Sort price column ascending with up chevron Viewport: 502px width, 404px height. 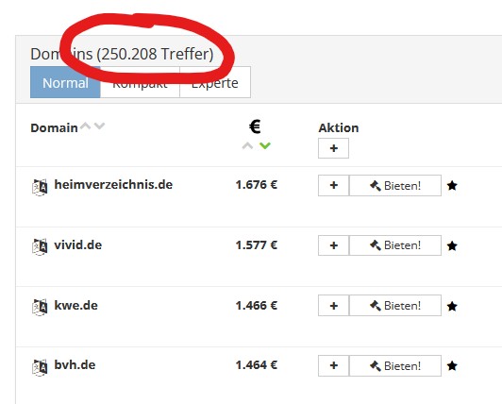[x=247, y=145]
